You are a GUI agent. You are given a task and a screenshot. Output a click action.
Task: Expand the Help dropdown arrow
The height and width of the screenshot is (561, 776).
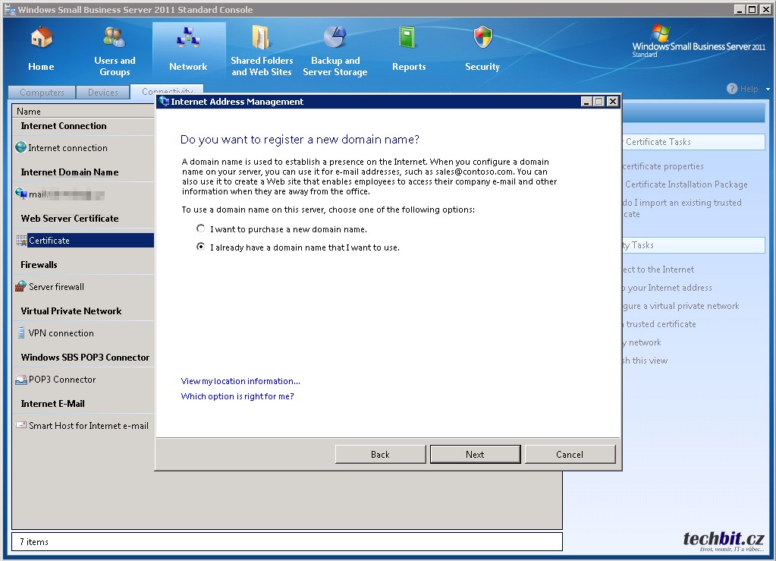click(x=768, y=89)
